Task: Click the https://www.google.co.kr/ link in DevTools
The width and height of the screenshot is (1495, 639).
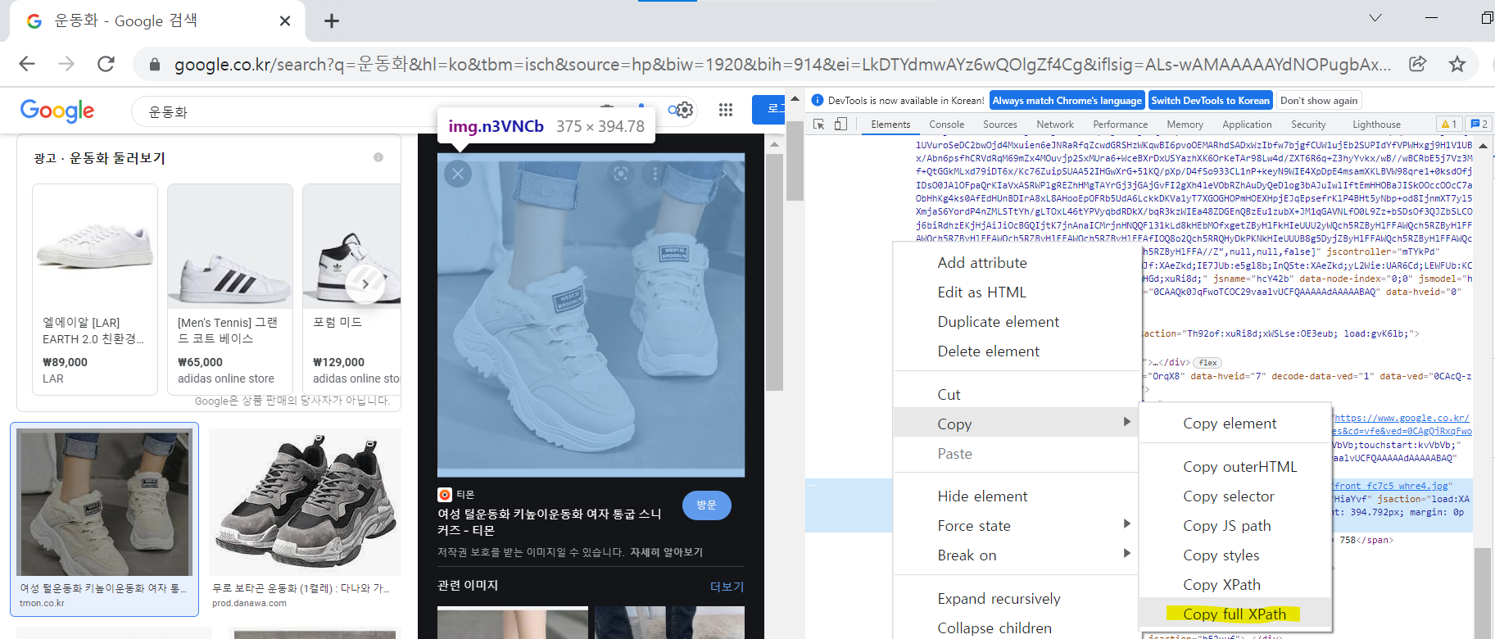Action: 1402,418
